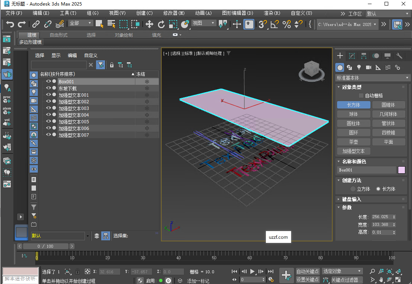The height and width of the screenshot is (284, 412).
Task: Select the Lights creation category icon
Action: pos(358,67)
